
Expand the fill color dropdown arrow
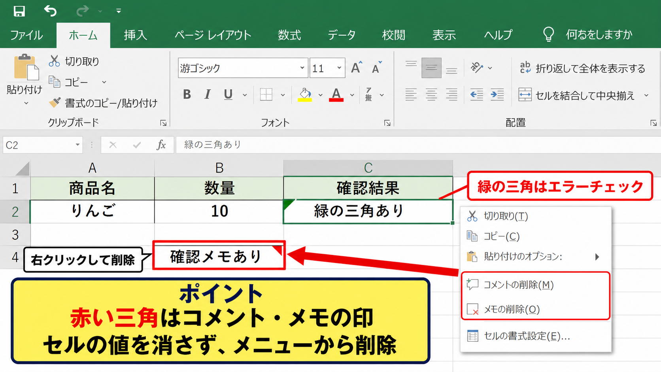pyautogui.click(x=320, y=95)
